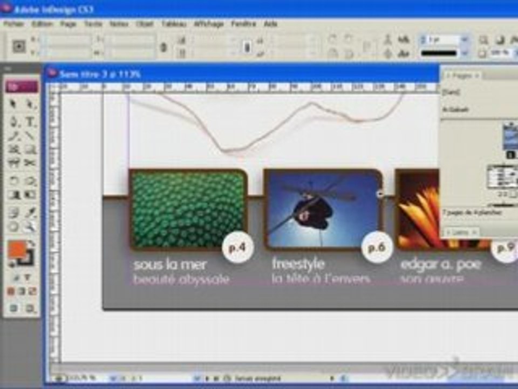
Task: Open the Edition menu
Action: click(x=42, y=24)
